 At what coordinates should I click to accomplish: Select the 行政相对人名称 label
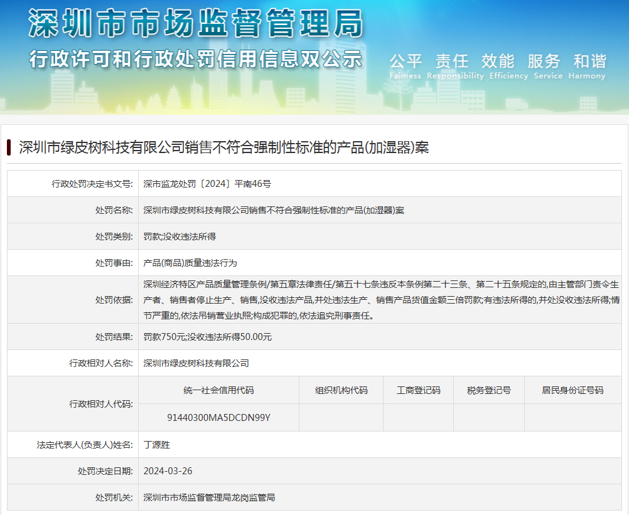tap(101, 363)
